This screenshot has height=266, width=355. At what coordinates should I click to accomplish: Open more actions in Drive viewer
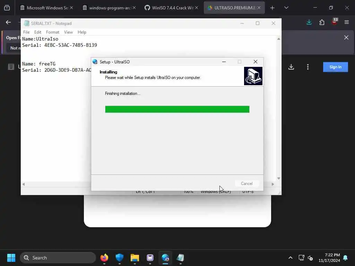308,67
